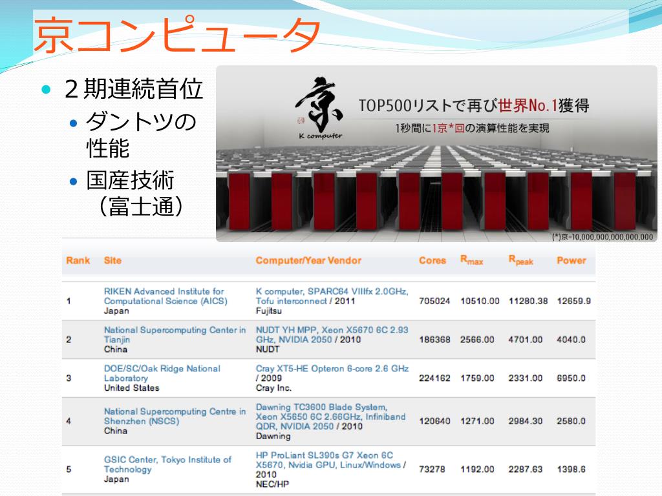Click the 1秒間に1京*回の演算性能を実現 caption

(x=472, y=128)
